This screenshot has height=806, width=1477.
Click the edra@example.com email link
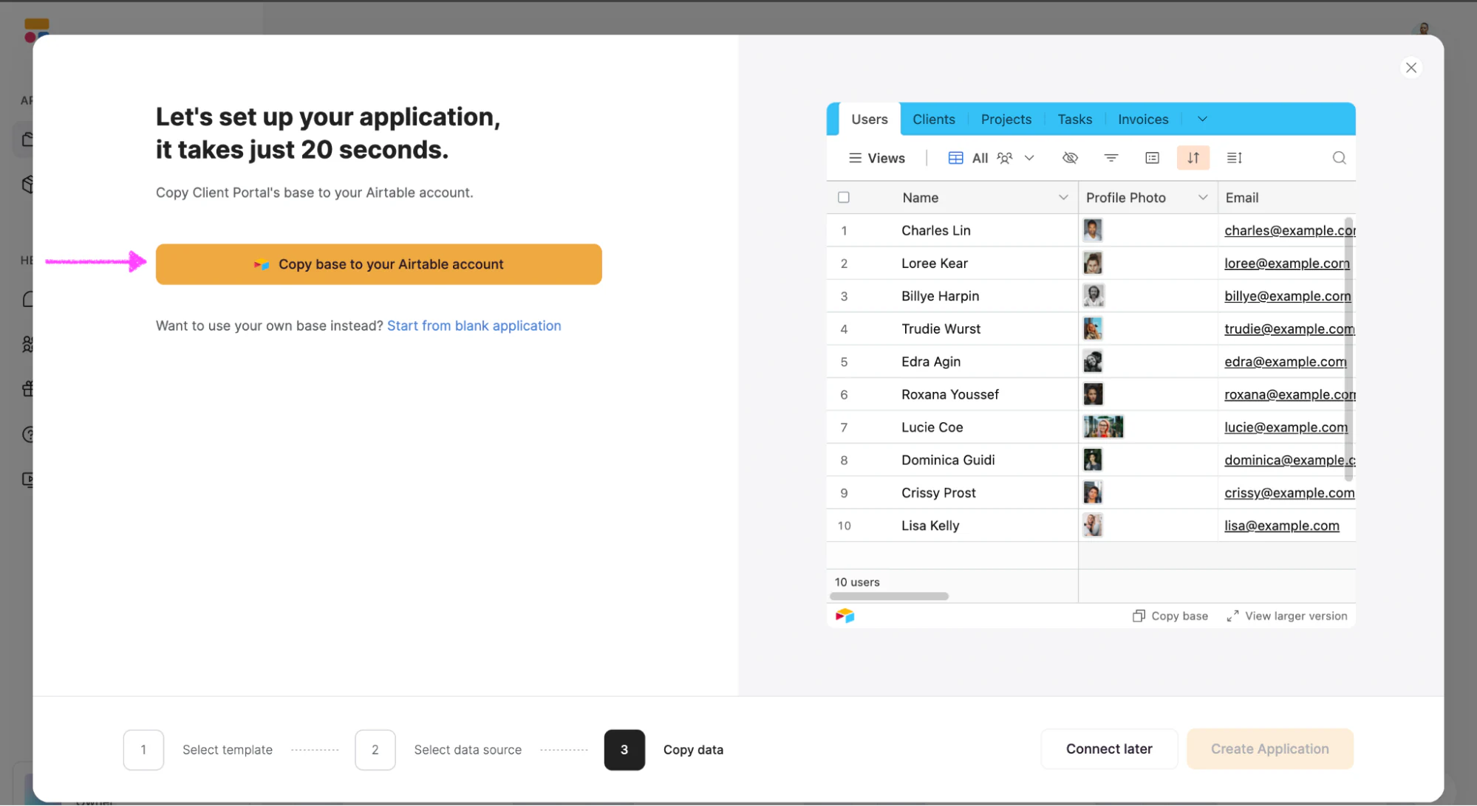1285,362
